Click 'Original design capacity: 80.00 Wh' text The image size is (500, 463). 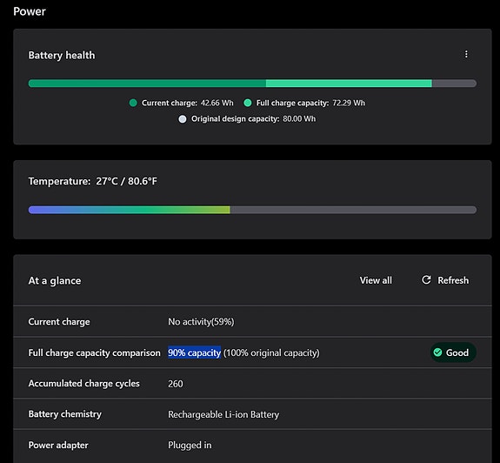[254, 119]
